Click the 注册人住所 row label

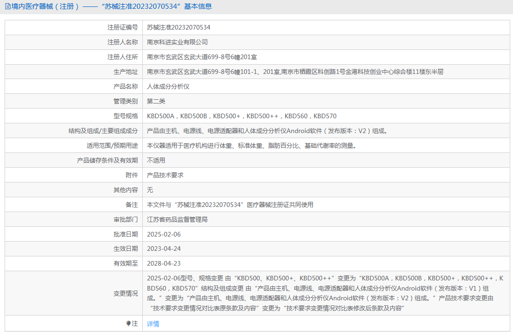pos(122,57)
